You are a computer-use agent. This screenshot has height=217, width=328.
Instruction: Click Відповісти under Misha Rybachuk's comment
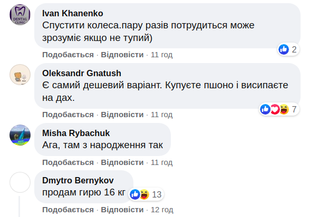(x=122, y=162)
